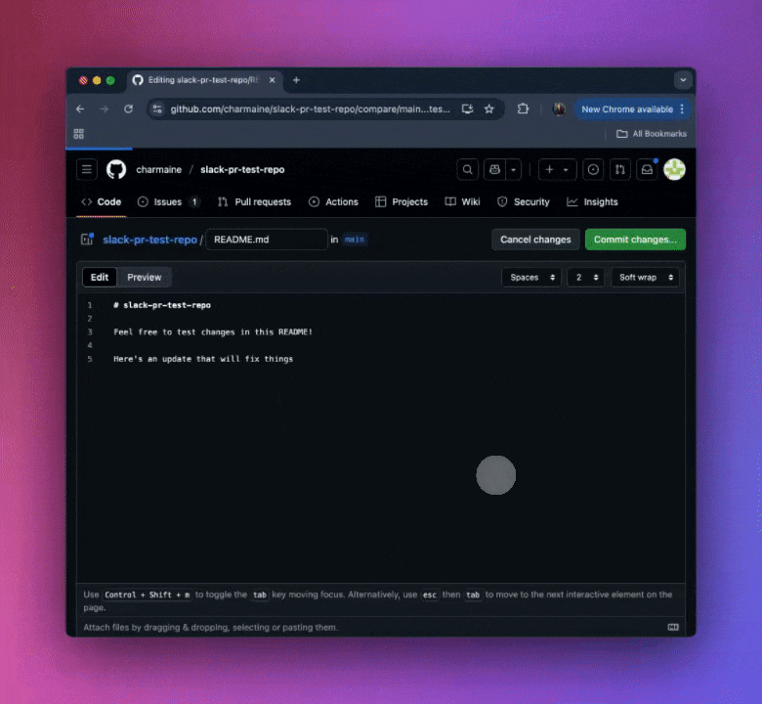Click the heading text on line 1
762x704 pixels.
162,305
